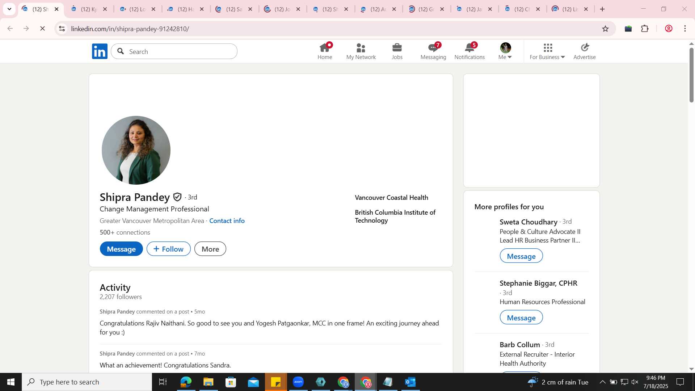
Task: Show hidden system tray icons
Action: [x=602, y=382]
